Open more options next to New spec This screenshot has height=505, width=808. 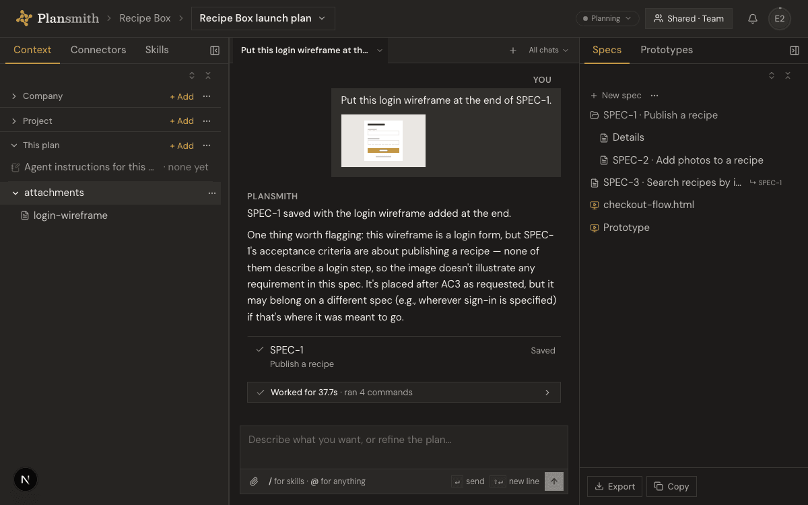tap(654, 96)
